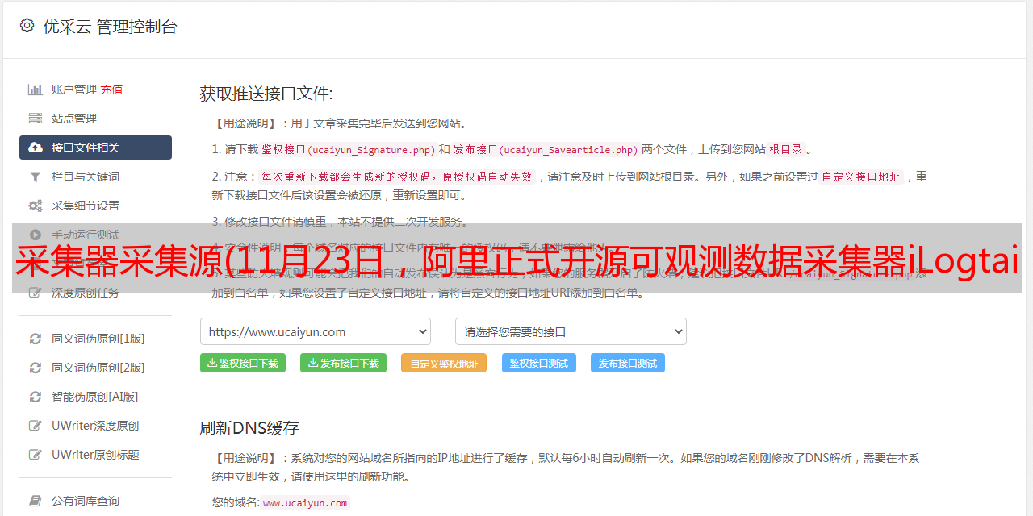Click the 充值 recharge link
This screenshot has height=516, width=1033.
pyautogui.click(x=111, y=89)
